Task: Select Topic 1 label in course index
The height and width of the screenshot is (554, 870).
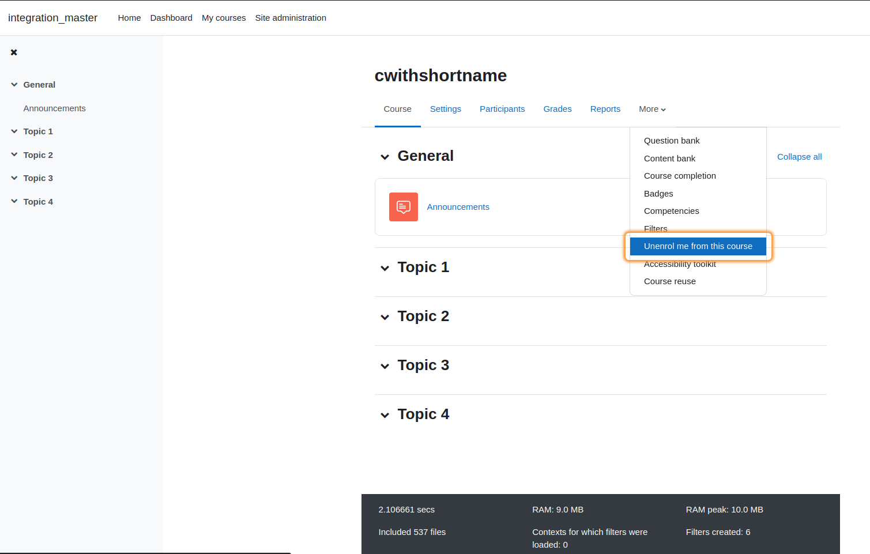Action: [38, 131]
